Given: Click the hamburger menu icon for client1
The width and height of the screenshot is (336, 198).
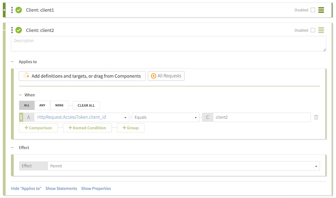Looking at the screenshot, I should 321,10.
